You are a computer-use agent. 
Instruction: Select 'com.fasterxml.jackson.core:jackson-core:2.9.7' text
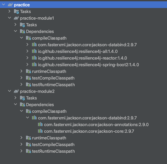tap(89, 131)
